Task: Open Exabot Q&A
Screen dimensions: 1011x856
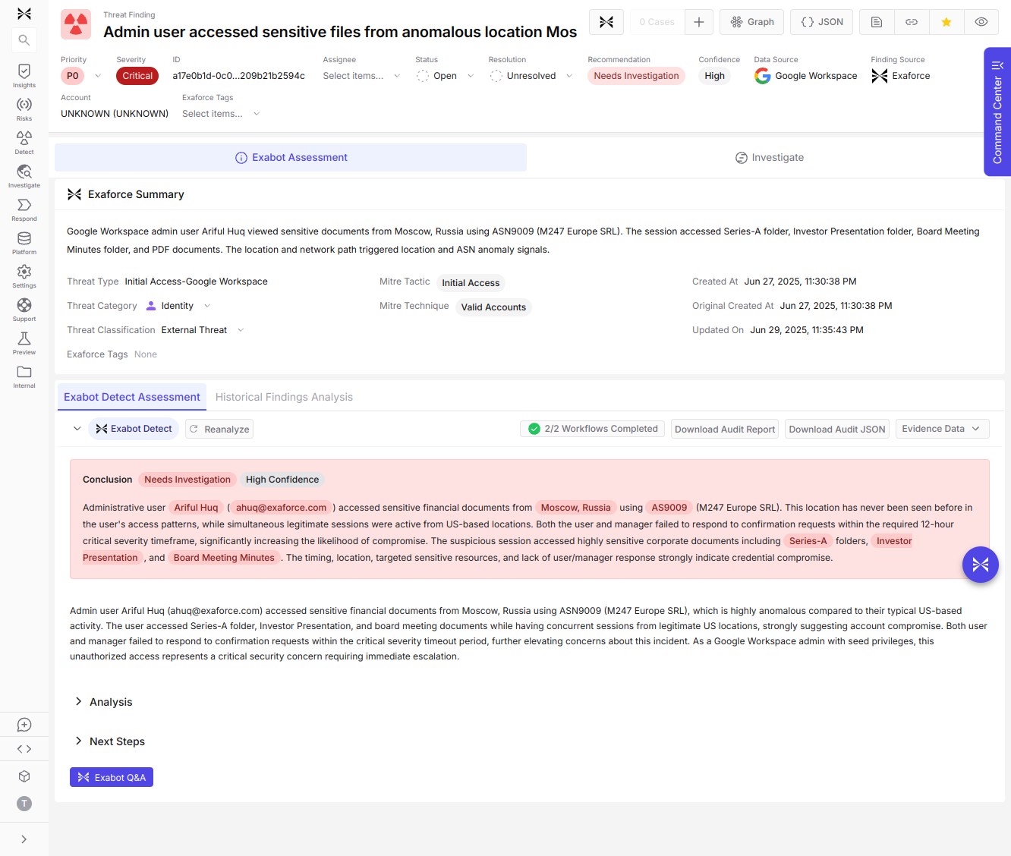Action: (x=112, y=777)
